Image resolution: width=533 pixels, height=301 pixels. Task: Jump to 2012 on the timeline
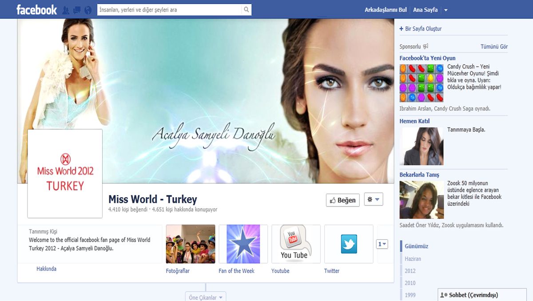pos(410,271)
